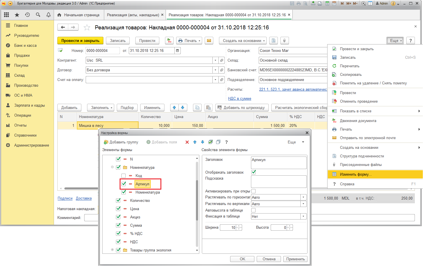Open Заполнить dropdown button
Screen dimensions: 424x266
[101, 107]
